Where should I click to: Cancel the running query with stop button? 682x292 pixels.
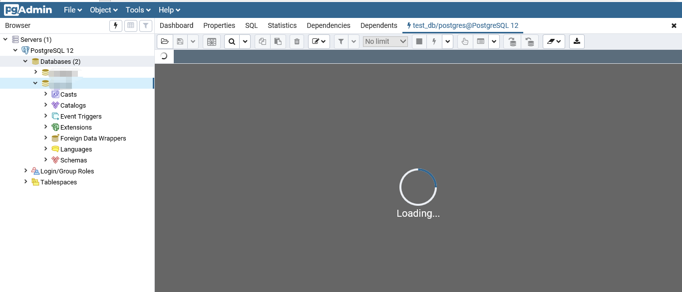(x=419, y=41)
